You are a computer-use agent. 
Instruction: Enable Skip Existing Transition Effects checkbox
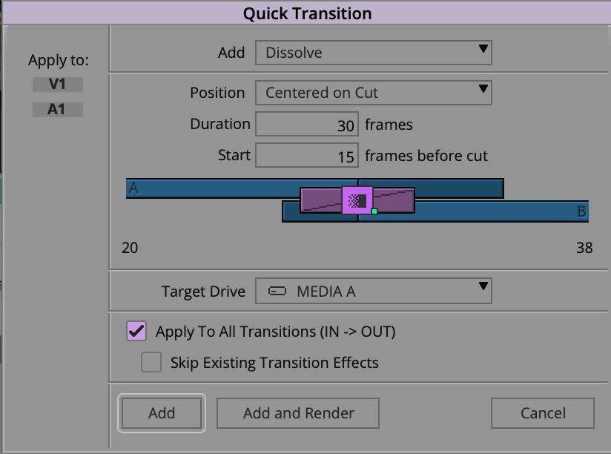click(x=151, y=362)
